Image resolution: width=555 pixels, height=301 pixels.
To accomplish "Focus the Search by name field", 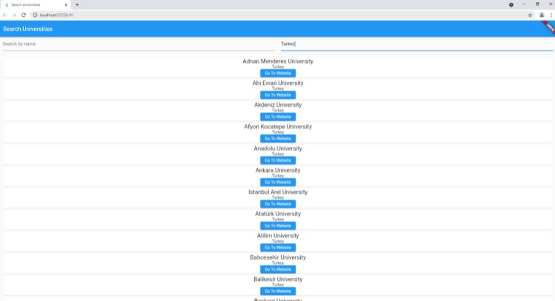I will 139,44.
